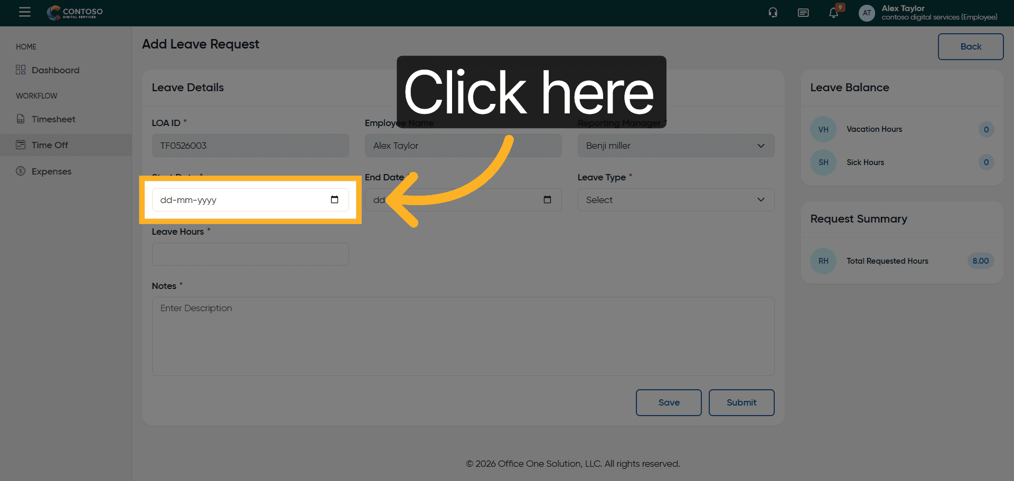The image size is (1014, 481).
Task: Open Timesheet from the sidebar
Action: point(53,119)
